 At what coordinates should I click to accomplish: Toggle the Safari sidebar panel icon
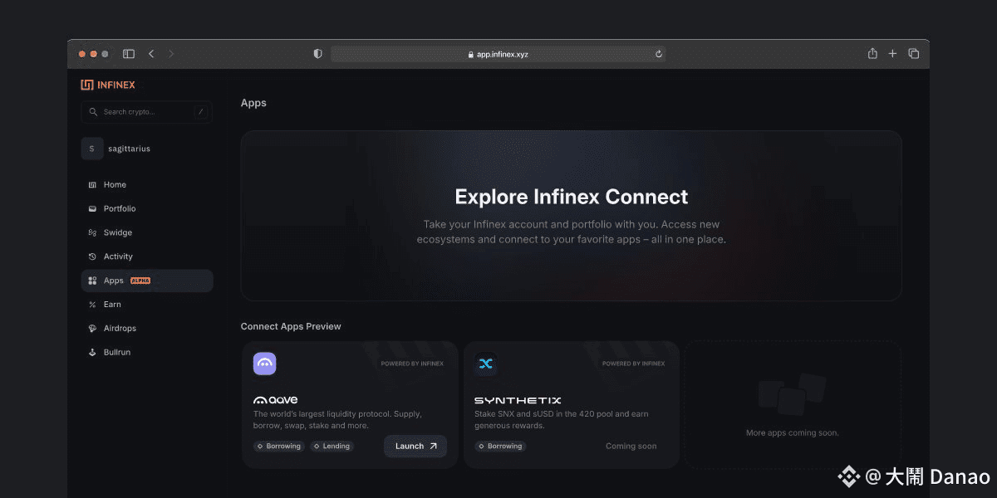click(x=129, y=54)
